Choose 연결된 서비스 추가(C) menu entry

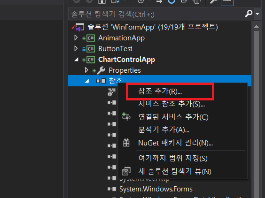tap(182, 117)
